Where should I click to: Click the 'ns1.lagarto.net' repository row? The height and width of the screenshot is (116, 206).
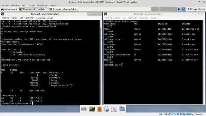pyautogui.click(x=149, y=39)
